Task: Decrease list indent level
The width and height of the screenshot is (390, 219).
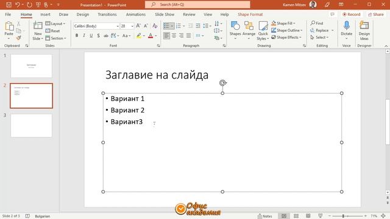Action: point(191,26)
